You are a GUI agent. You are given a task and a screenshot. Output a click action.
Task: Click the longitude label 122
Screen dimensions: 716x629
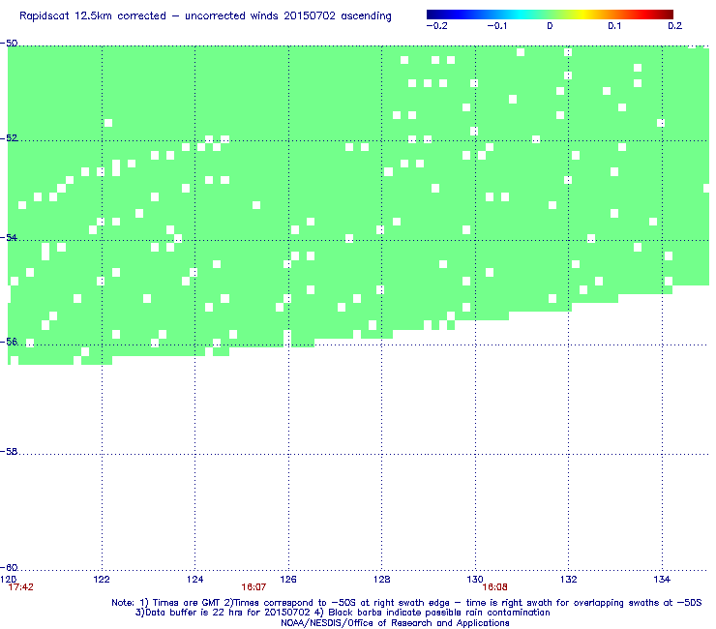[x=102, y=580]
